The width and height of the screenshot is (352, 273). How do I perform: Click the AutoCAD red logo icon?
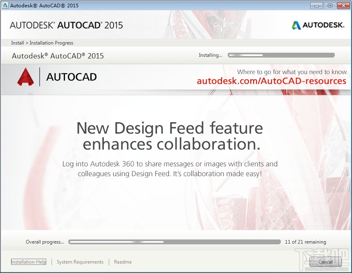(x=26, y=76)
